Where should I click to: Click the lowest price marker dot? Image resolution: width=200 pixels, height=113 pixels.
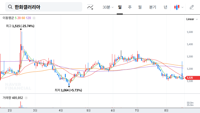pyautogui.click(x=69, y=87)
